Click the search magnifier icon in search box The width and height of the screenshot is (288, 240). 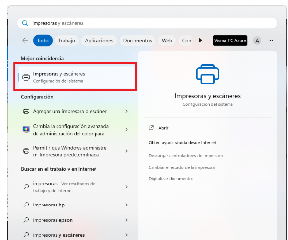pos(25,23)
